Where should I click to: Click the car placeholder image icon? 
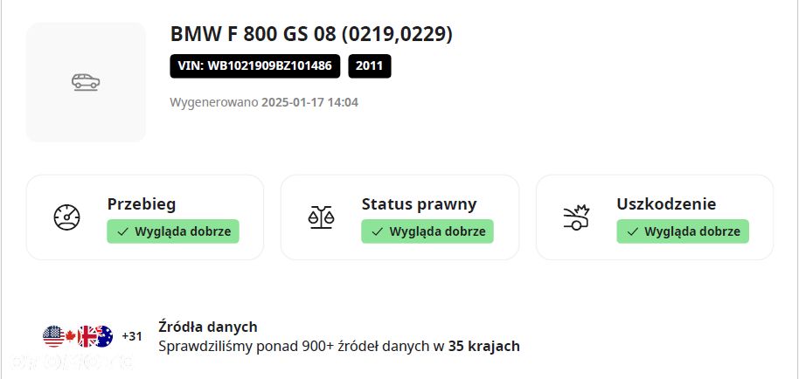86,82
